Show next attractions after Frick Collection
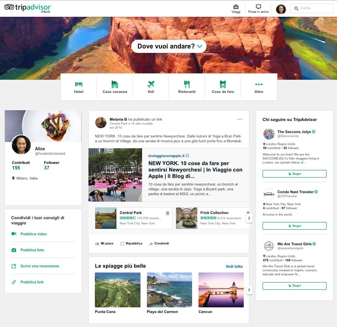 coord(249,218)
